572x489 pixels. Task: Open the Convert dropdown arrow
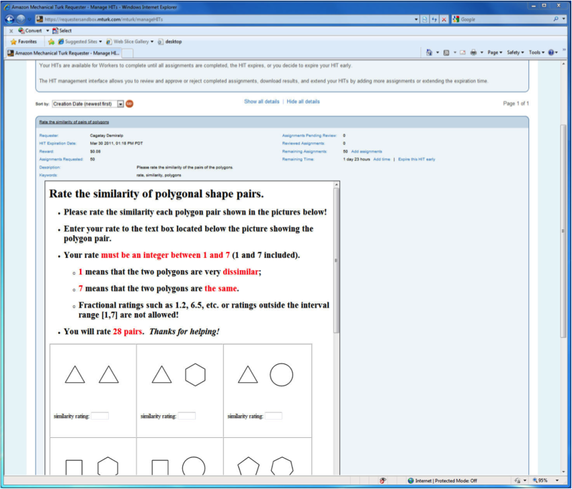(48, 31)
